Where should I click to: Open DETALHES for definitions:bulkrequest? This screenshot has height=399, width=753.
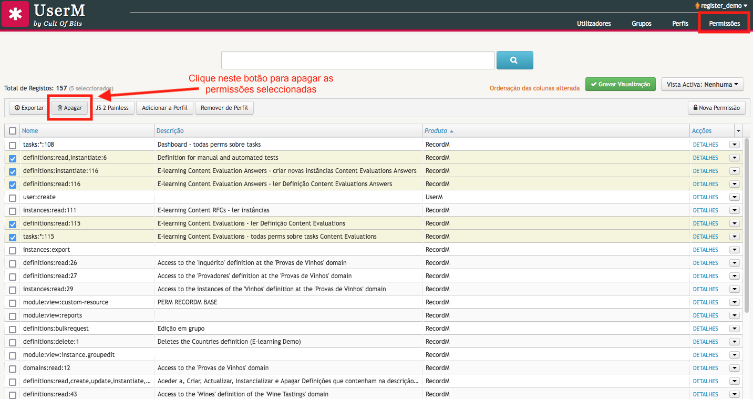click(x=705, y=329)
